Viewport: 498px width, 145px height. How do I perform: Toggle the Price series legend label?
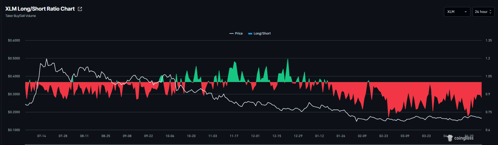pos(239,34)
